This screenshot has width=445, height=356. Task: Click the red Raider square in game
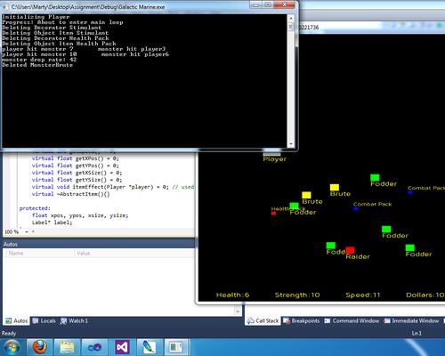click(x=350, y=250)
